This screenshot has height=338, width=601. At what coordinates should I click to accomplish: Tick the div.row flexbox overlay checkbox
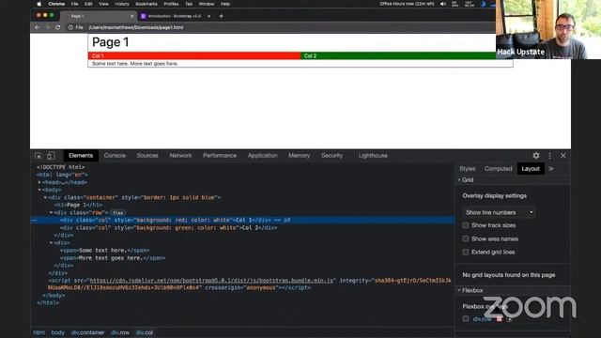click(x=466, y=319)
